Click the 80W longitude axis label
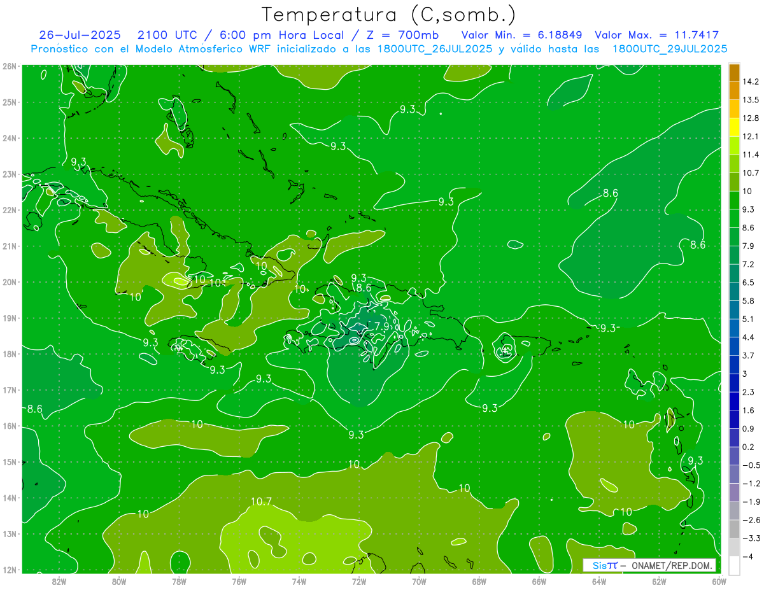Viewport: 764px width, 590px height. click(x=118, y=581)
